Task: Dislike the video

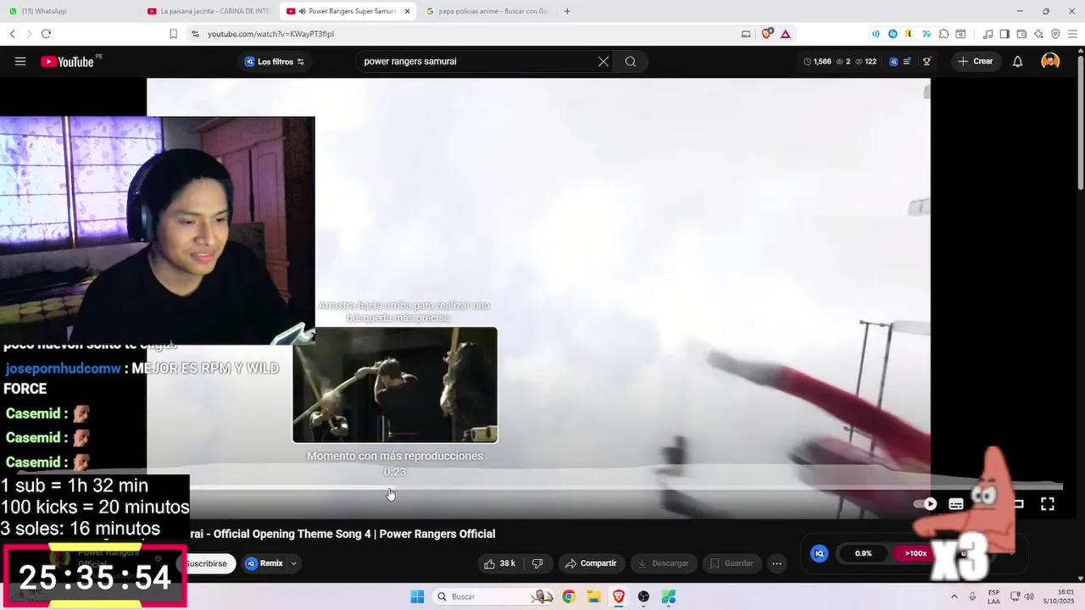Action: [x=537, y=563]
